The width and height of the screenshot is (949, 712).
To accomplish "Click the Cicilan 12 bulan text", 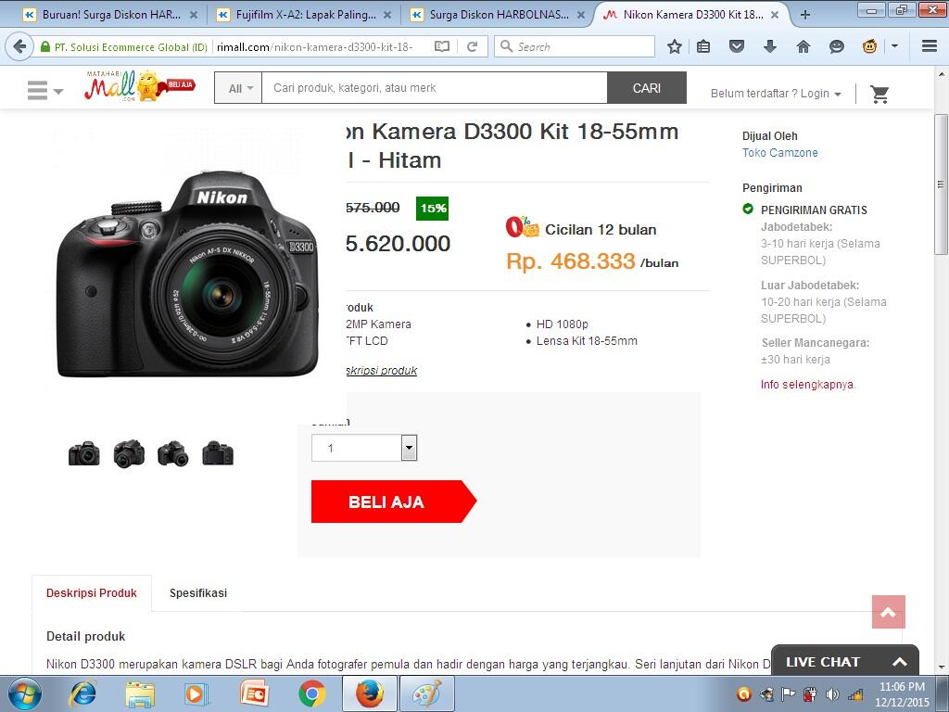I will pyautogui.click(x=601, y=230).
